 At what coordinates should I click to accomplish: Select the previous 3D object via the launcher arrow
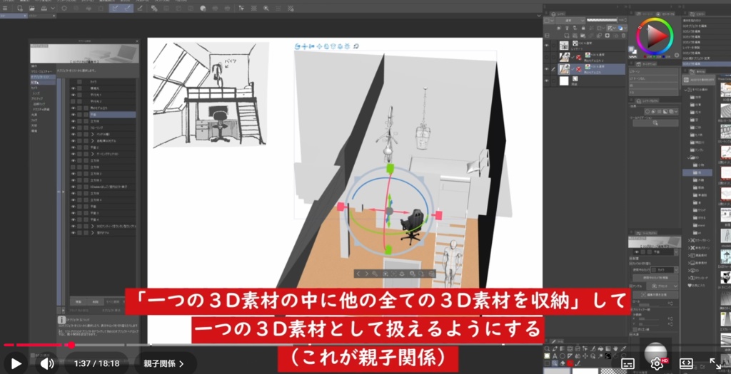[358, 274]
